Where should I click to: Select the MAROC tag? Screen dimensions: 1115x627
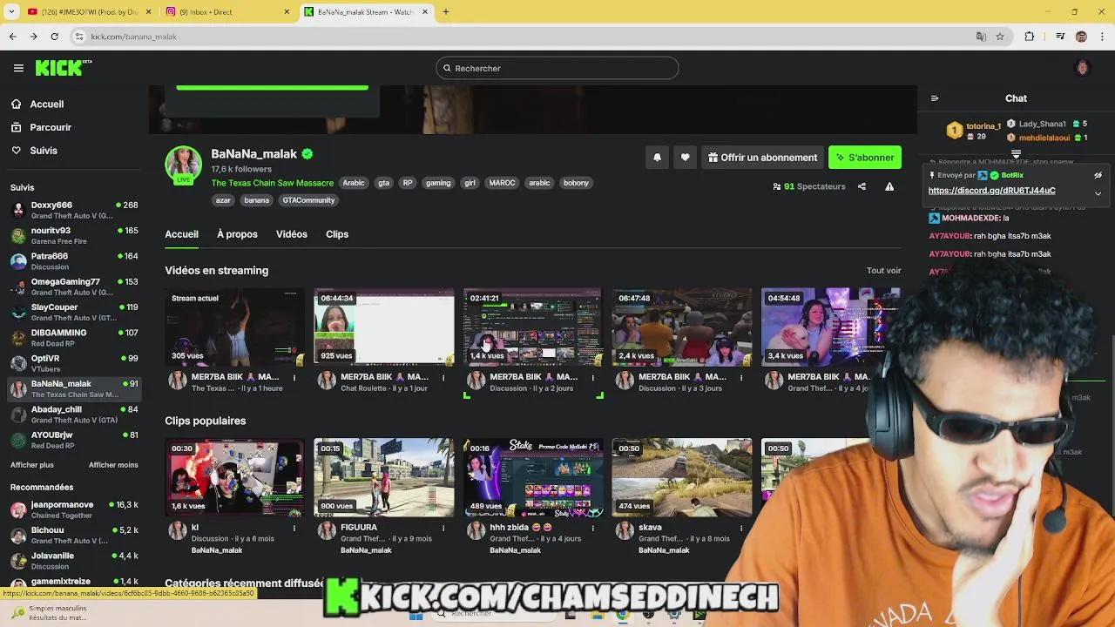tap(502, 183)
